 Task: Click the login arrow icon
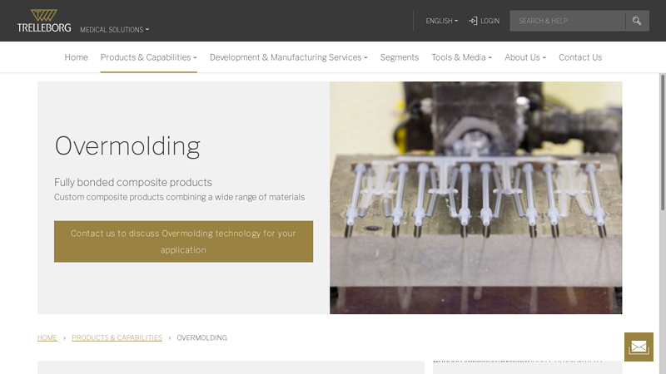point(473,21)
